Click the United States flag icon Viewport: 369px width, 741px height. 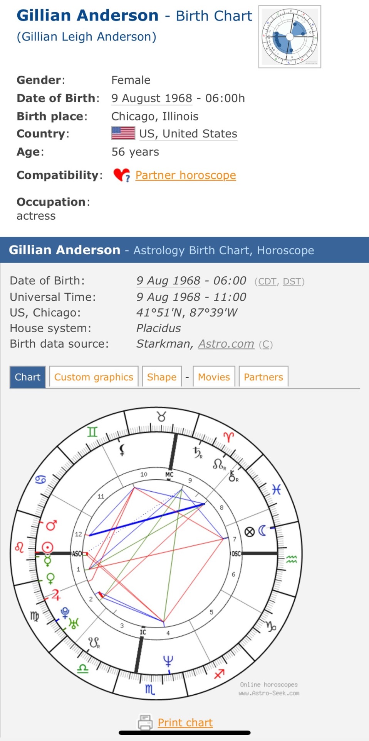pos(123,133)
